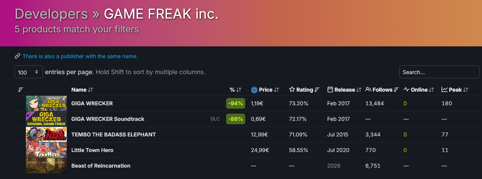Screen dimensions: 482x179
Task: Click the EU flag icon in Price header
Action: [254, 90]
